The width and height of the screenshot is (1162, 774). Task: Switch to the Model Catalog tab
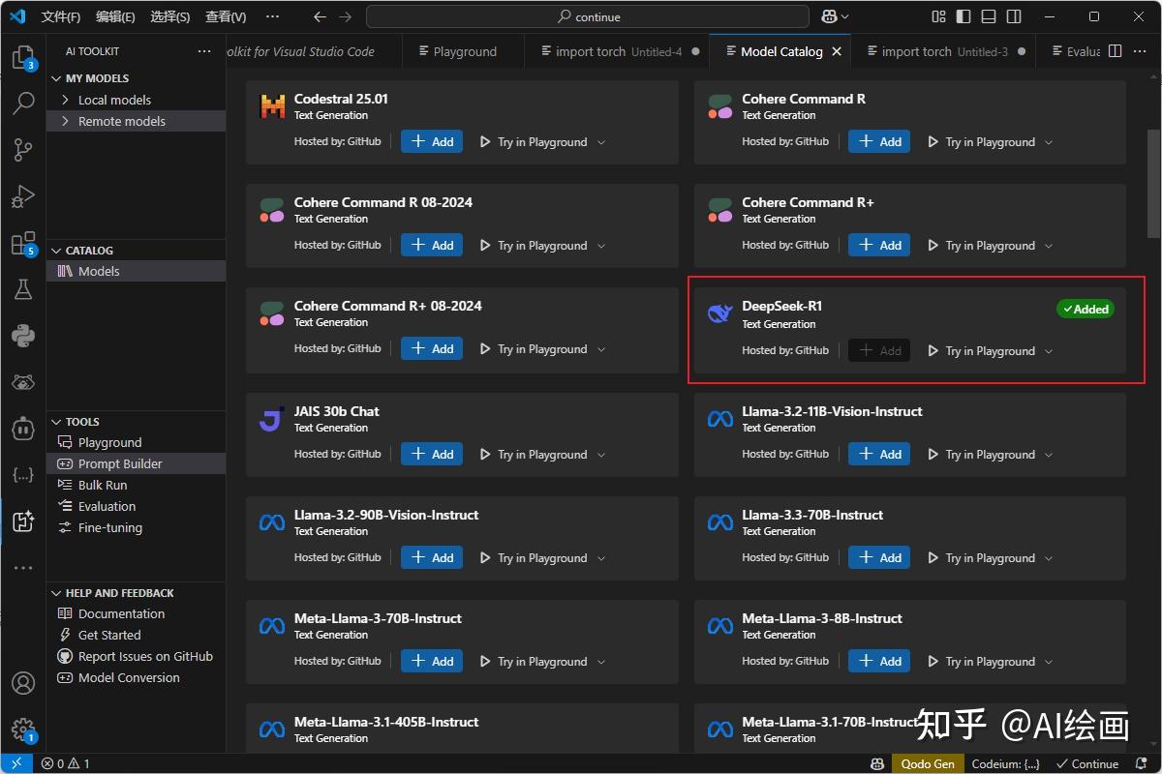[x=780, y=51]
